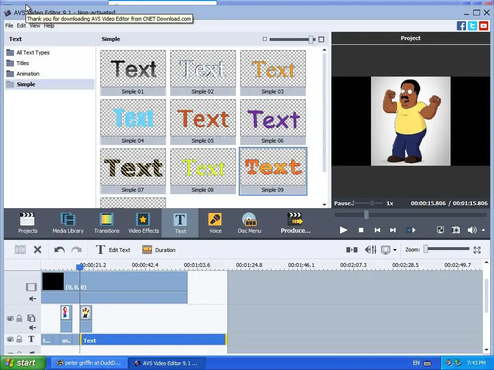Switch to peter griffin at DuckD... taskbar window
The height and width of the screenshot is (370, 494).
coord(89,363)
